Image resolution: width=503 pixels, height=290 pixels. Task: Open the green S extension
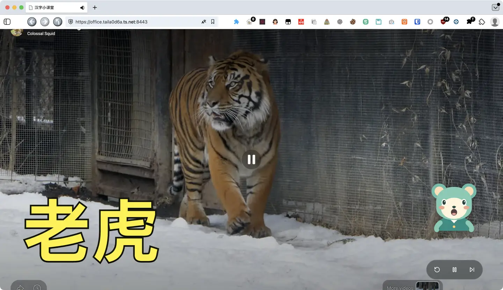[x=366, y=22]
